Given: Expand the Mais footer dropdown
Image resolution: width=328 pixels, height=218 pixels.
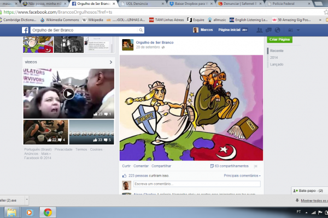Looking at the screenshot, I should 46,154.
